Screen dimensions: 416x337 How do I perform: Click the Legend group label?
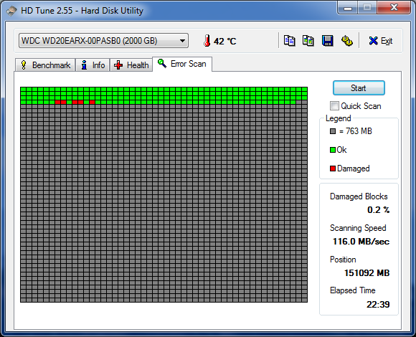tap(339, 118)
